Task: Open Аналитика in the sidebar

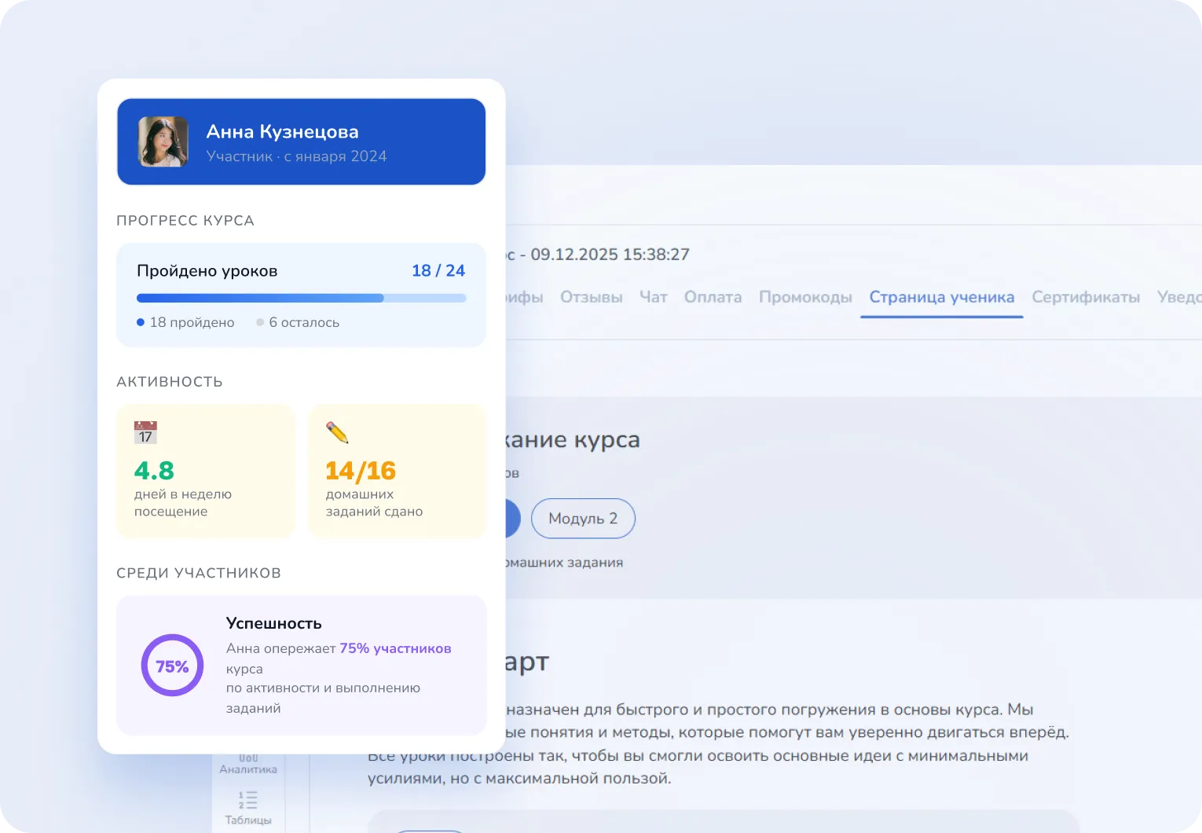Action: pyautogui.click(x=248, y=764)
